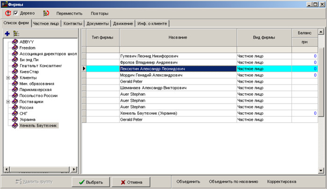Expand the Клиенты tree node
The width and height of the screenshot is (327, 189).
(8, 78)
